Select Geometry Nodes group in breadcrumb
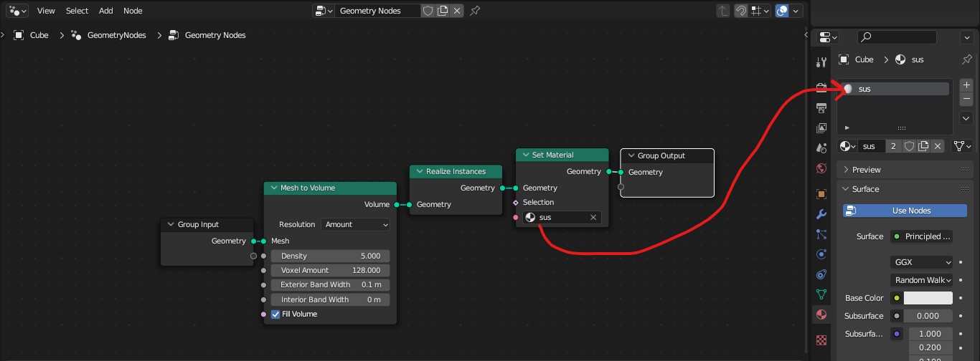 207,35
